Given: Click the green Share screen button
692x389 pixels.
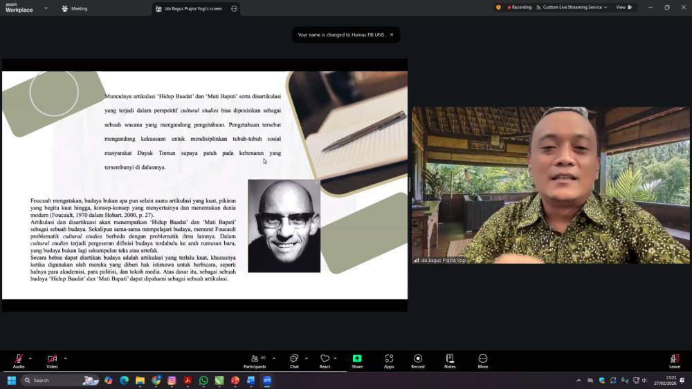Looking at the screenshot, I should point(357,361).
